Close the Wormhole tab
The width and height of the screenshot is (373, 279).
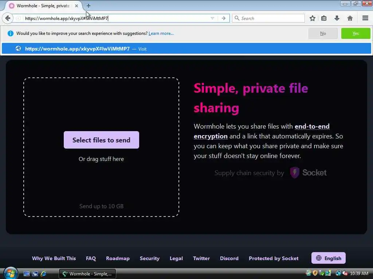(76, 6)
